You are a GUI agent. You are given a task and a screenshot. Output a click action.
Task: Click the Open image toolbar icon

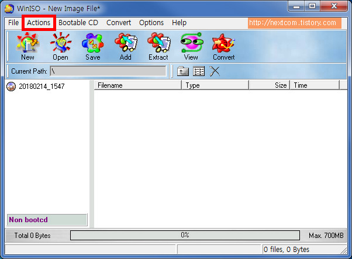[x=60, y=46]
